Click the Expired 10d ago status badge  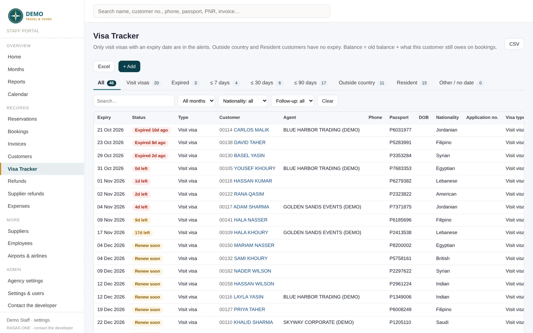pyautogui.click(x=151, y=130)
